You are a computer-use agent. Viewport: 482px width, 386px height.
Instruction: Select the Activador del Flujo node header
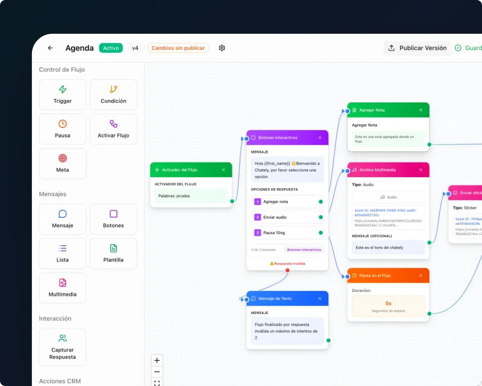(191, 170)
